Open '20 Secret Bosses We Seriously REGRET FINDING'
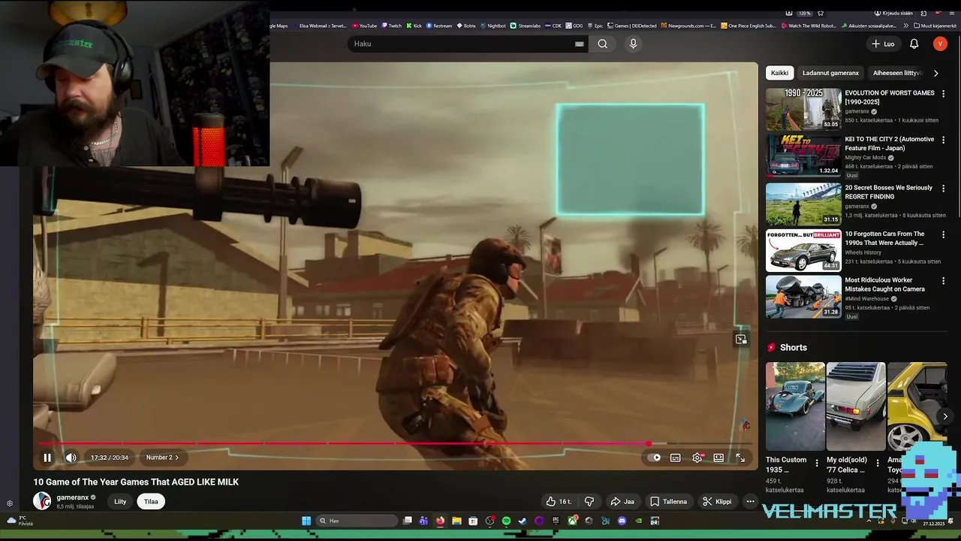The image size is (961, 541). point(889,192)
